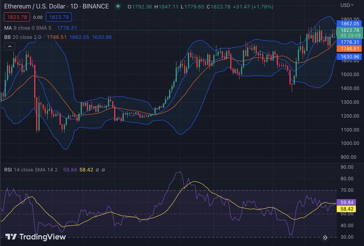This screenshot has height=246, width=364.
Task: Click the Ethereum / U.S. Dollar symbol title
Action: pyautogui.click(x=36, y=7)
